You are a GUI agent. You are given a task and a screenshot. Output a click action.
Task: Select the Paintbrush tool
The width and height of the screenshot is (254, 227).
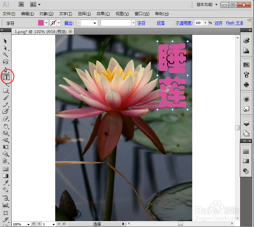coord(6,98)
